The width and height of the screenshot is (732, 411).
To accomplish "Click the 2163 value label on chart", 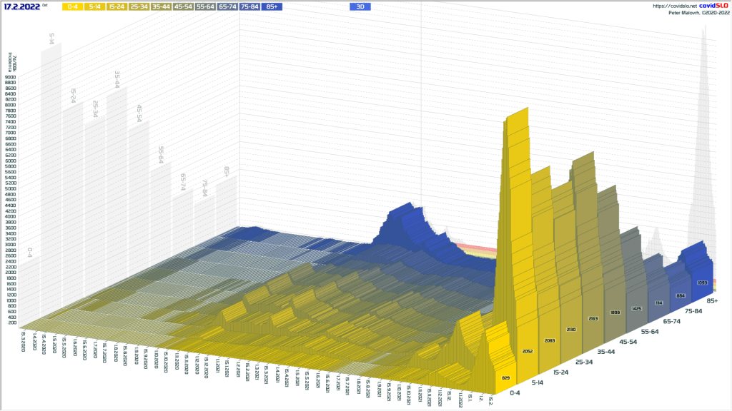I will (593, 318).
